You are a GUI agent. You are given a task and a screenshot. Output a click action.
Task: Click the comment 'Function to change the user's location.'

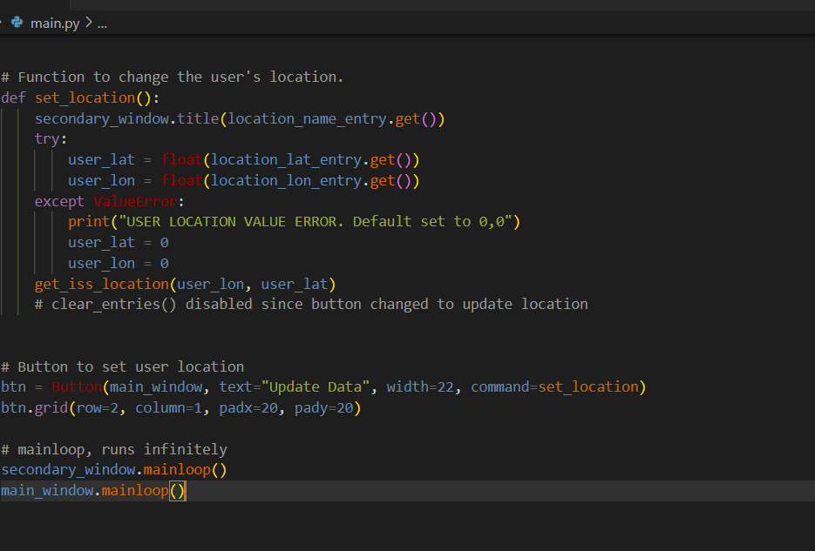pos(180,77)
